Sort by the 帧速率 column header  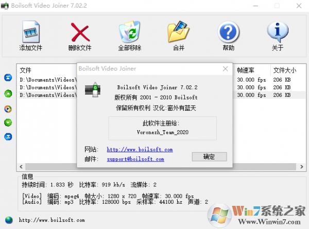pos(246,70)
